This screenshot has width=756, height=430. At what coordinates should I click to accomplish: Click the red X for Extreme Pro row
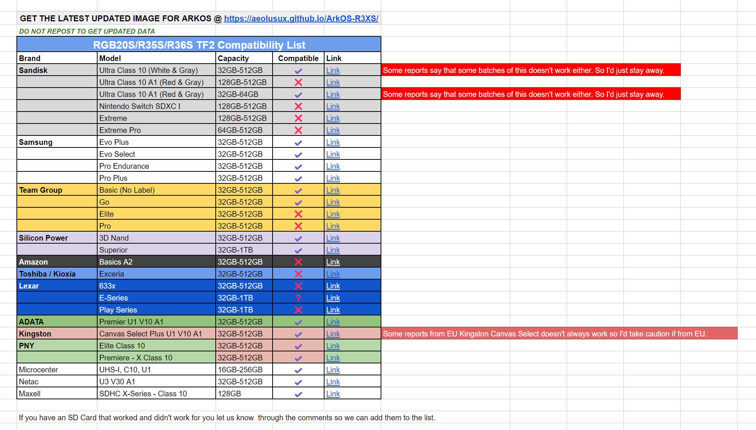pos(298,130)
